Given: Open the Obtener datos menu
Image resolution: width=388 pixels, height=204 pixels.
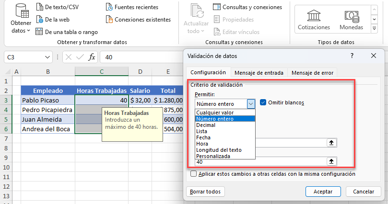Looking at the screenshot, I should 21,19.
